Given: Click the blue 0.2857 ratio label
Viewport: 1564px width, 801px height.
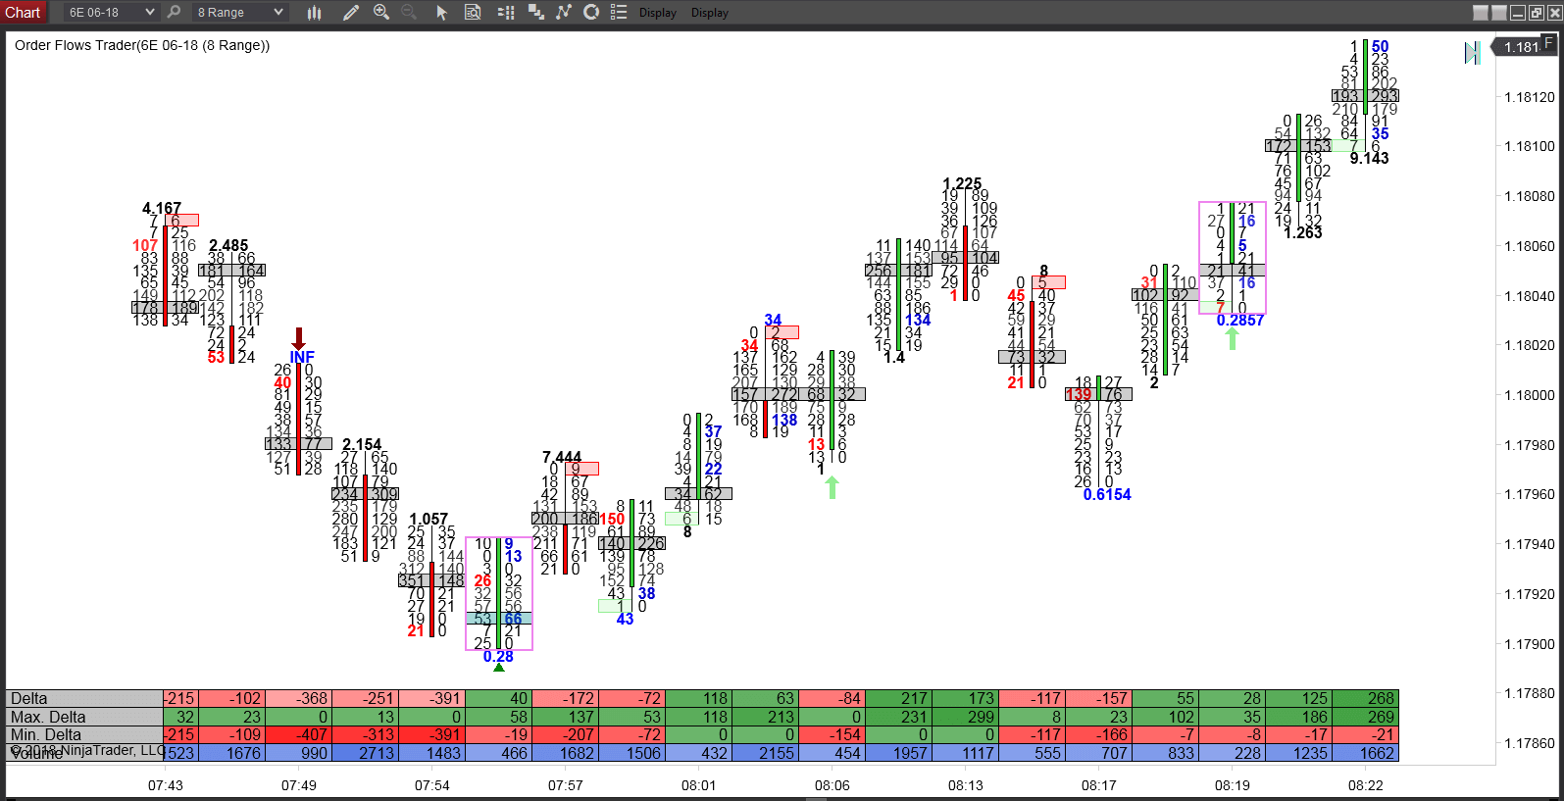Looking at the screenshot, I should click(1240, 321).
